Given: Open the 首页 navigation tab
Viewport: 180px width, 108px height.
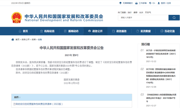Looking at the screenshot, I should coord(23,31).
